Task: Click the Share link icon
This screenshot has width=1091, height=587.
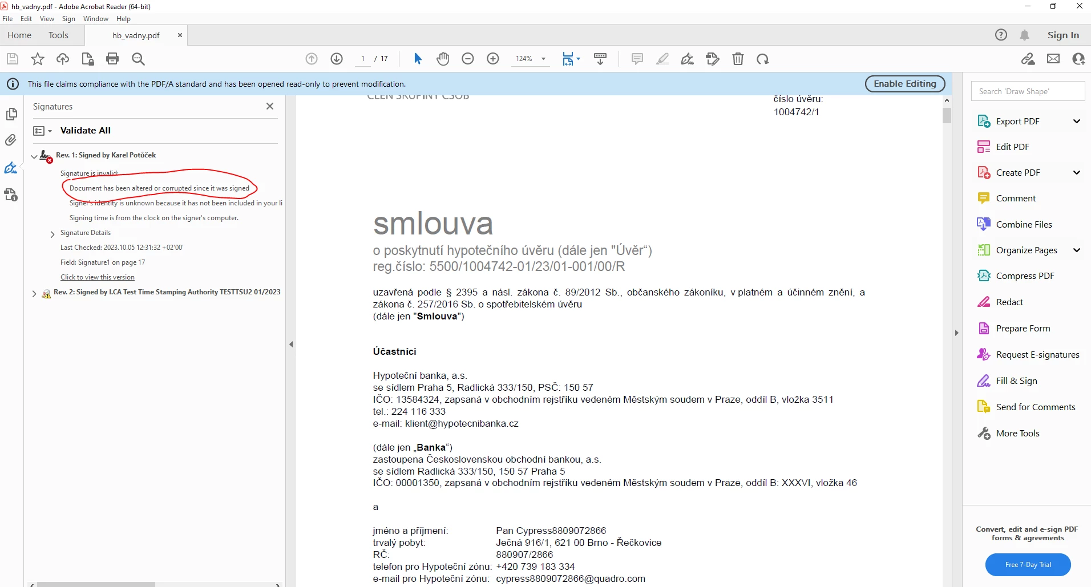Action: (x=1028, y=59)
